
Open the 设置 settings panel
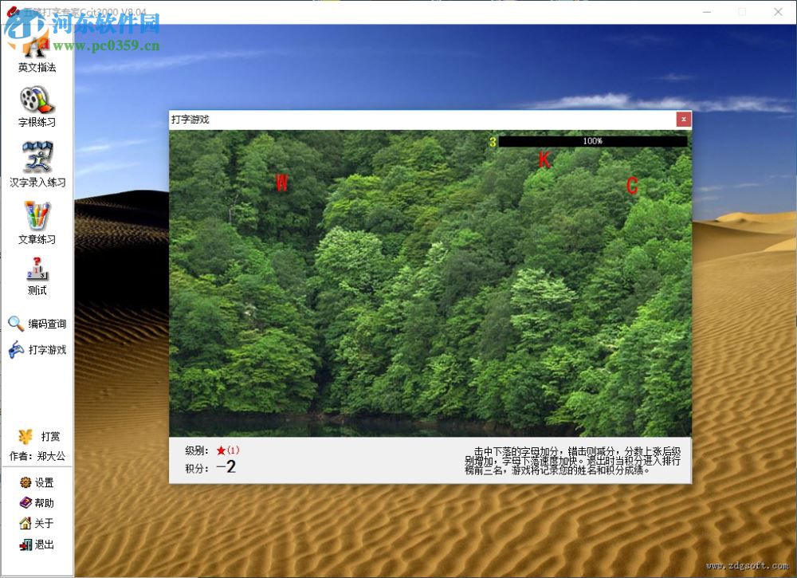[36, 482]
